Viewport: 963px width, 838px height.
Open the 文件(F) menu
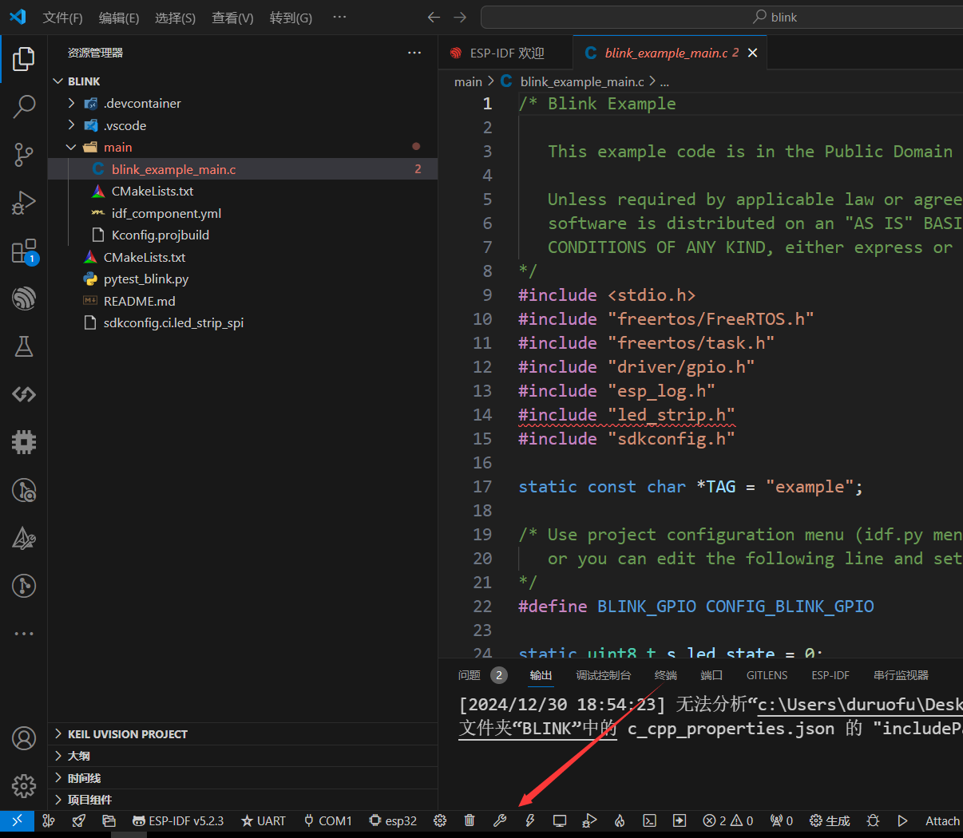pyautogui.click(x=62, y=18)
